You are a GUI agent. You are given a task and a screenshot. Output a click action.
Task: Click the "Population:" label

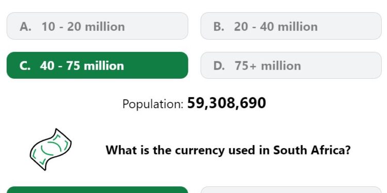pyautogui.click(x=153, y=104)
